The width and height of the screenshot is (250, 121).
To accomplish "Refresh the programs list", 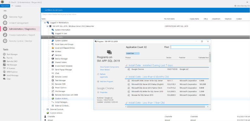I will [x=103, y=74].
